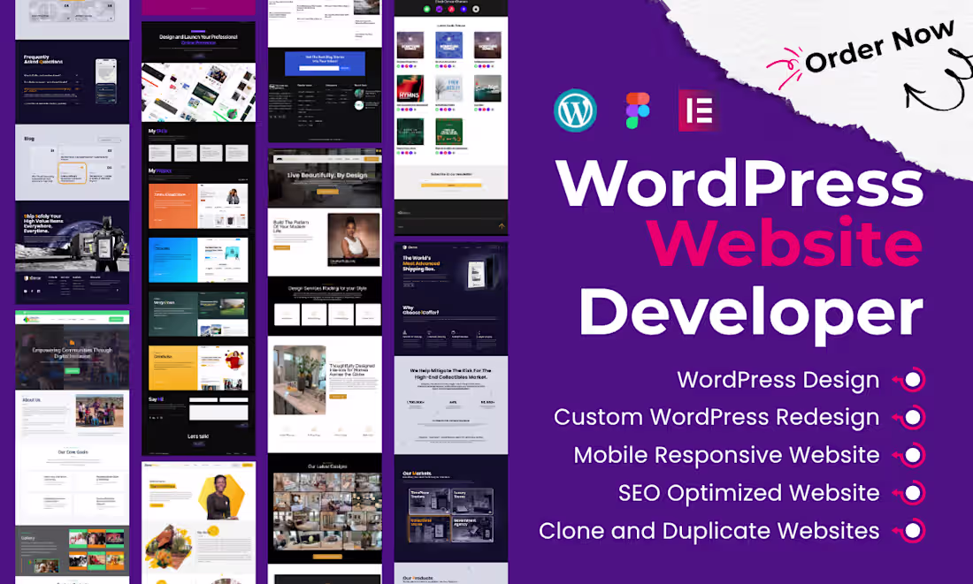Open the Frequently Asked Questions page preview
This screenshot has height=584, width=973.
coord(72,82)
